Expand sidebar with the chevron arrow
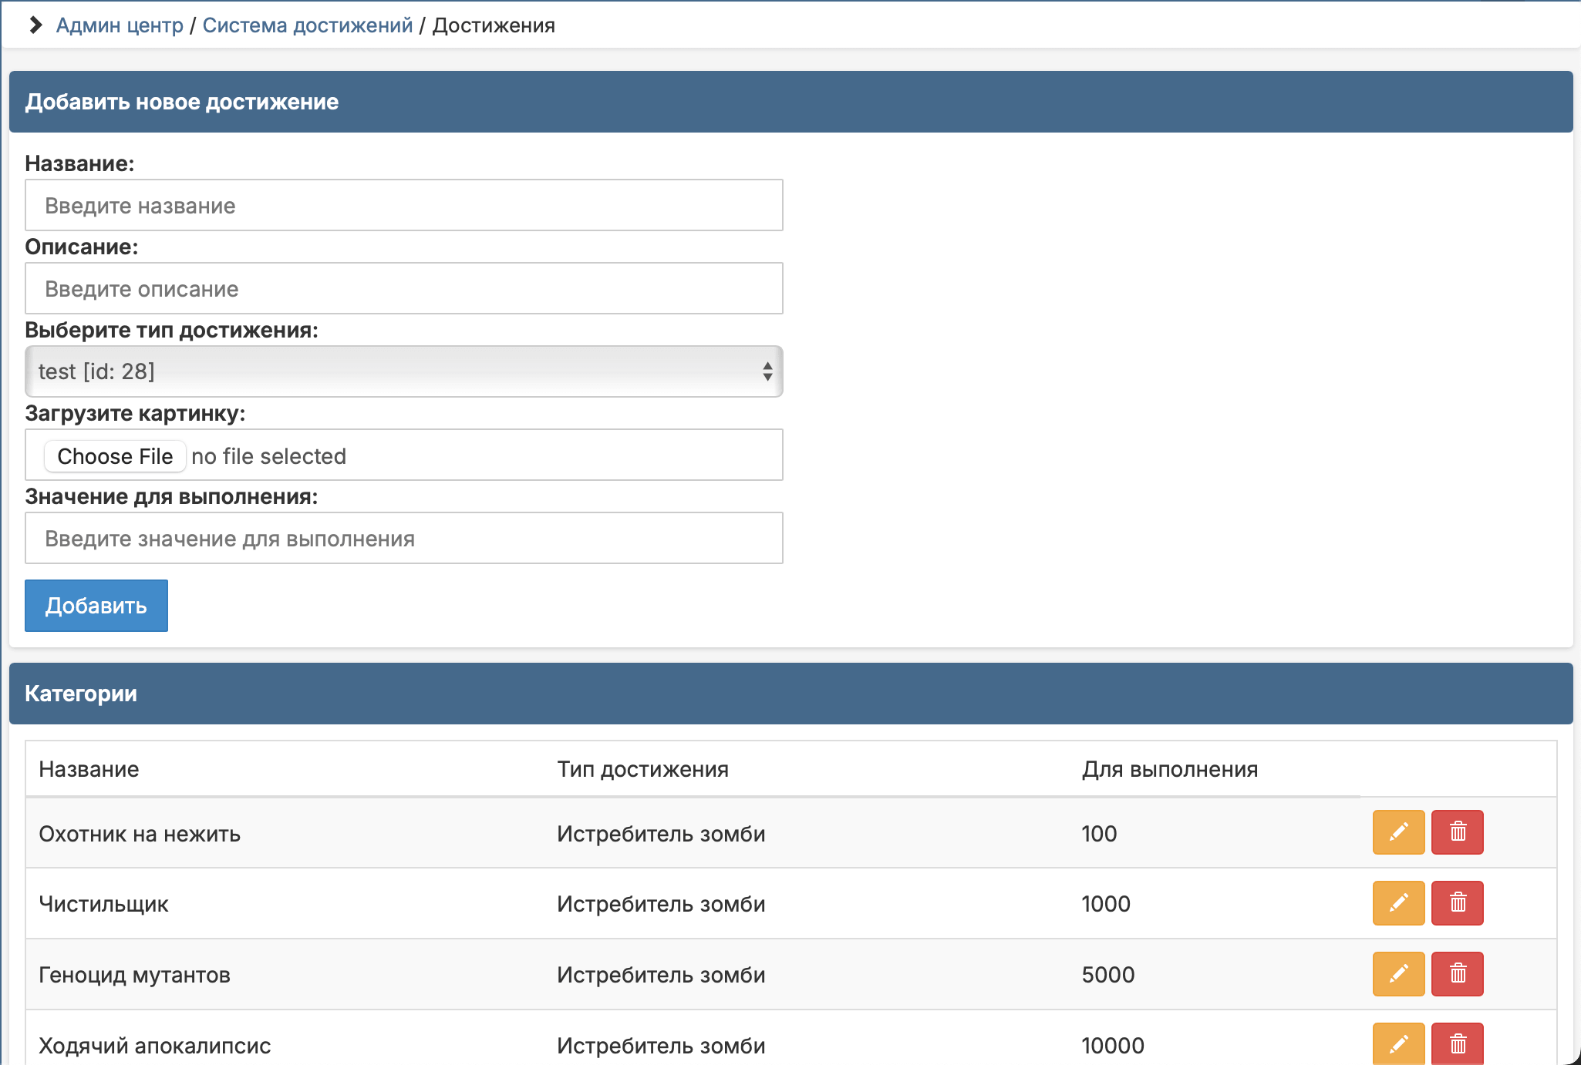The image size is (1581, 1065). [35, 25]
